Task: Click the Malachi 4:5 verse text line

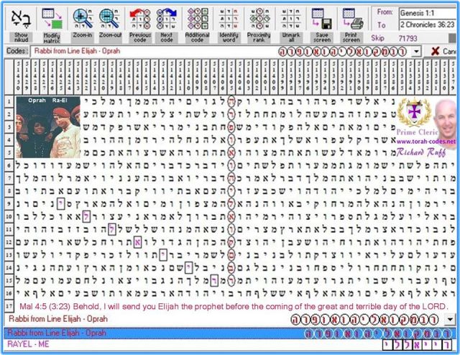Action: (x=234, y=307)
